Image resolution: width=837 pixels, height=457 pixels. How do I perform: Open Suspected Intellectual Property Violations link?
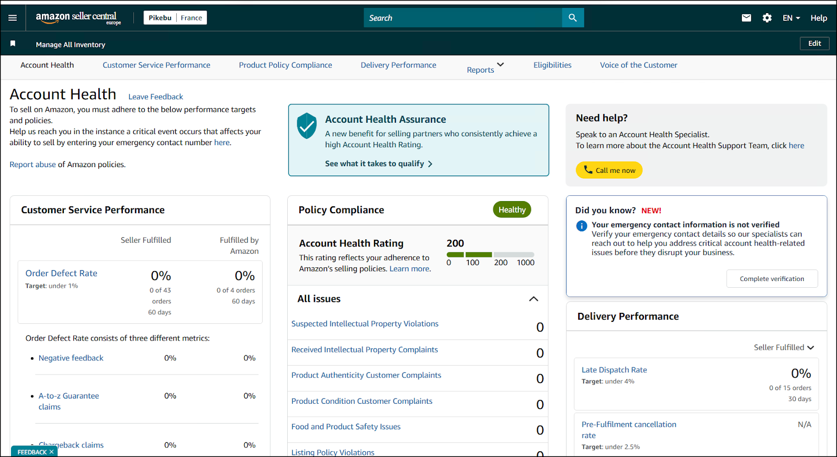coord(365,324)
